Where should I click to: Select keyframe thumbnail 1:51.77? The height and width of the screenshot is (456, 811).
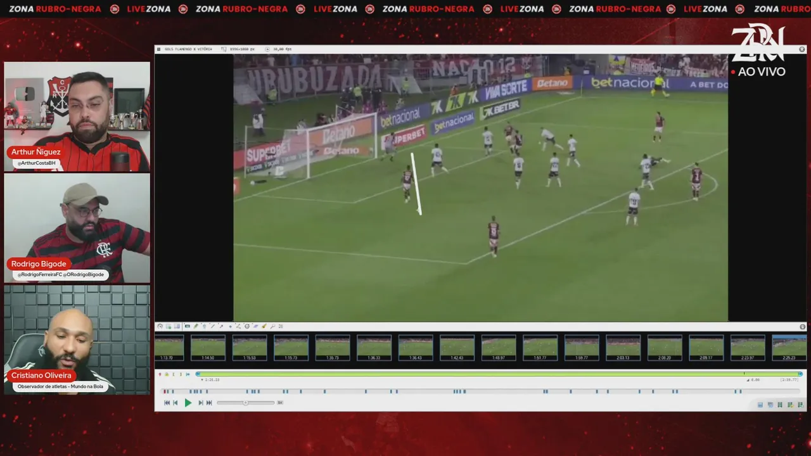540,348
